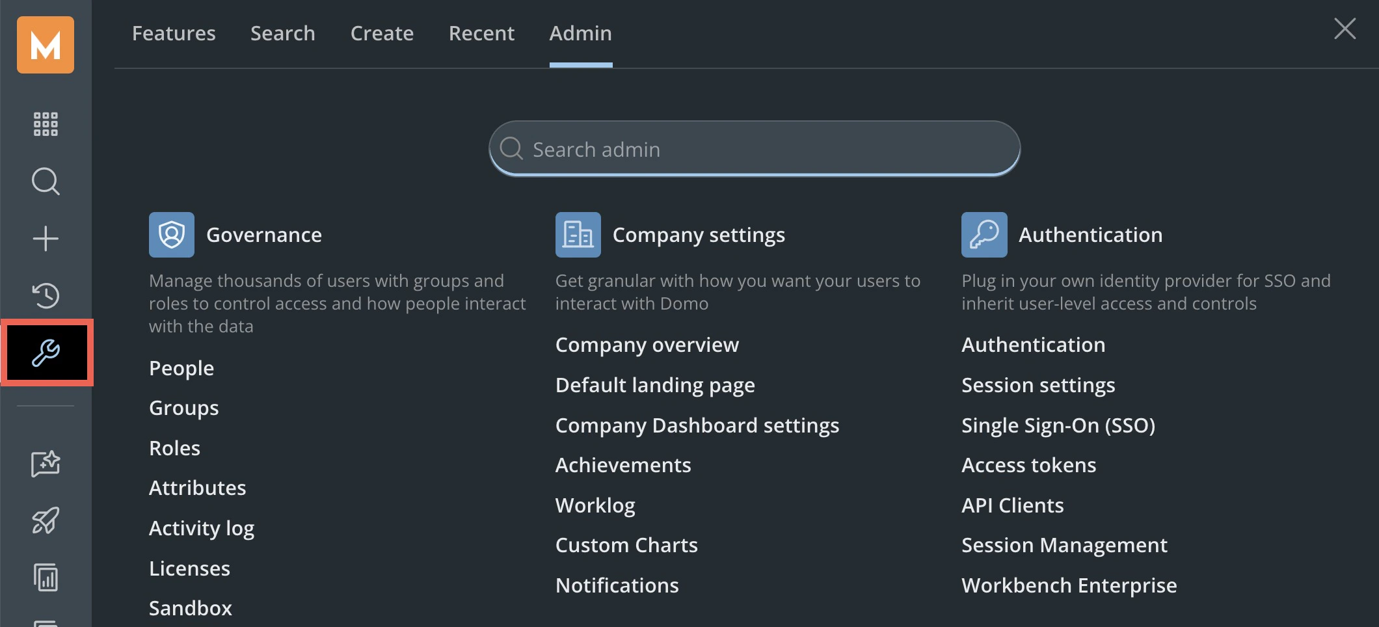
Task: Open Workbench Enterprise
Action: [1069, 585]
